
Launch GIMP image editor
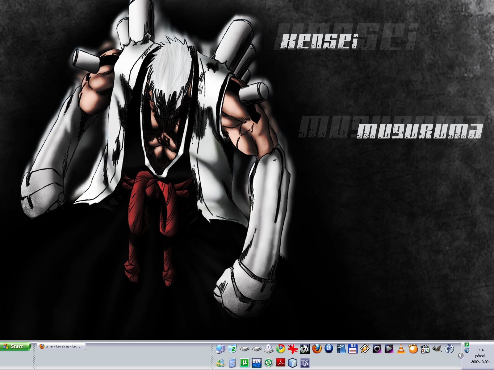(x=437, y=349)
